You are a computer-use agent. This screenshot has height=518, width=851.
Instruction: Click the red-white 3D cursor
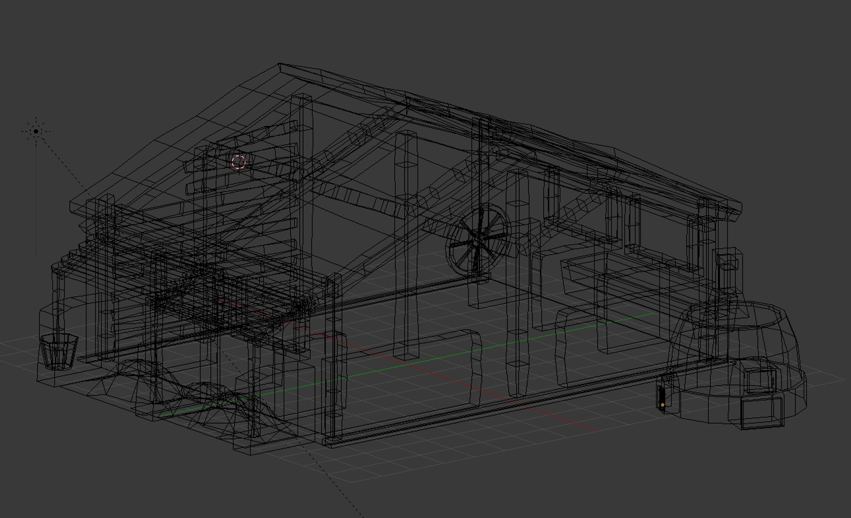(239, 162)
